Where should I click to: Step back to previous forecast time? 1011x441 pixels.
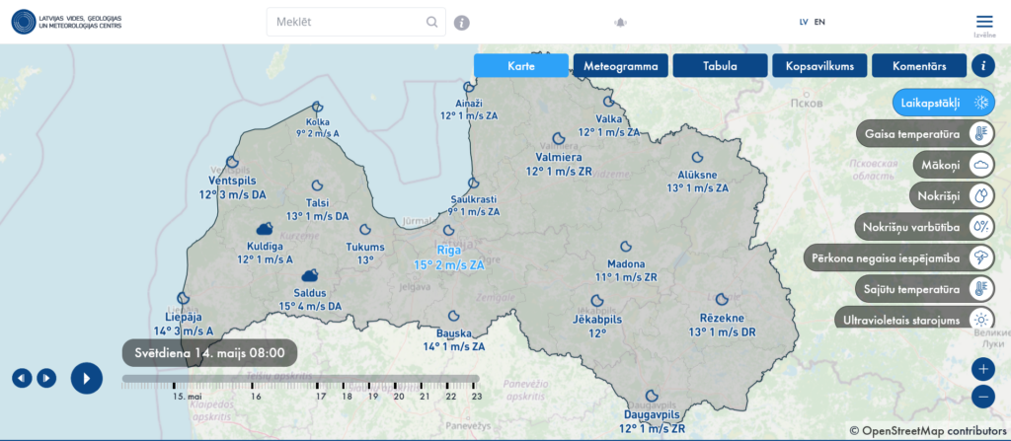(22, 378)
